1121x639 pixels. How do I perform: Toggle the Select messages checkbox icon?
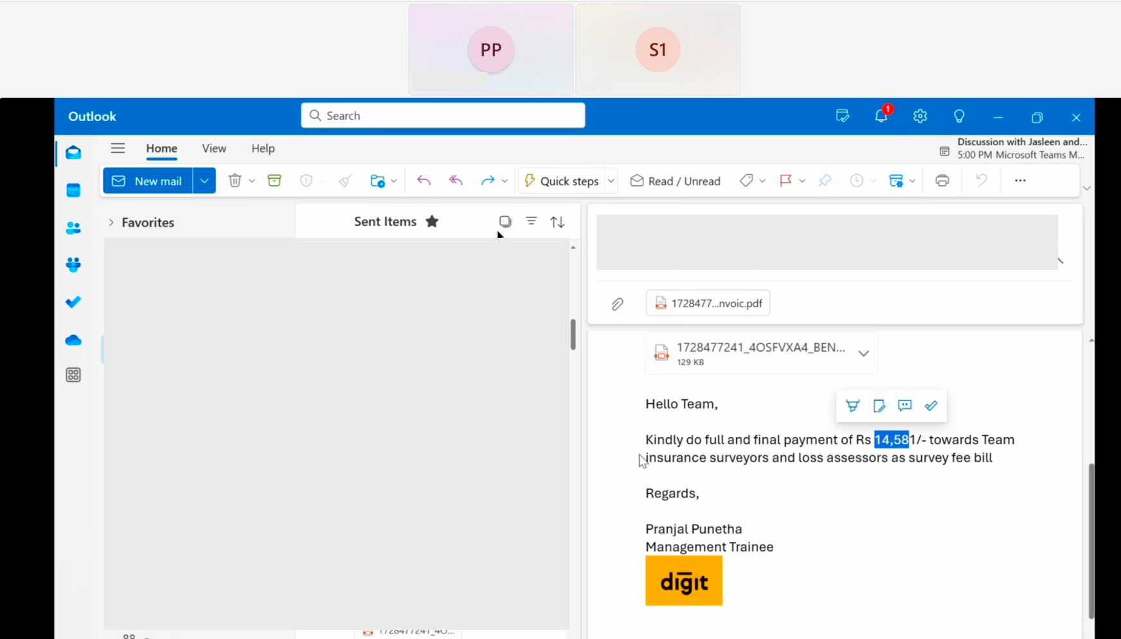pos(505,222)
